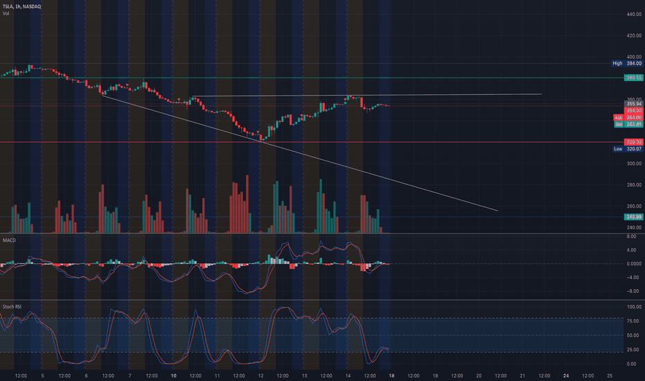Click date label 19 on the time axis
The image size is (645, 381).
point(435,376)
